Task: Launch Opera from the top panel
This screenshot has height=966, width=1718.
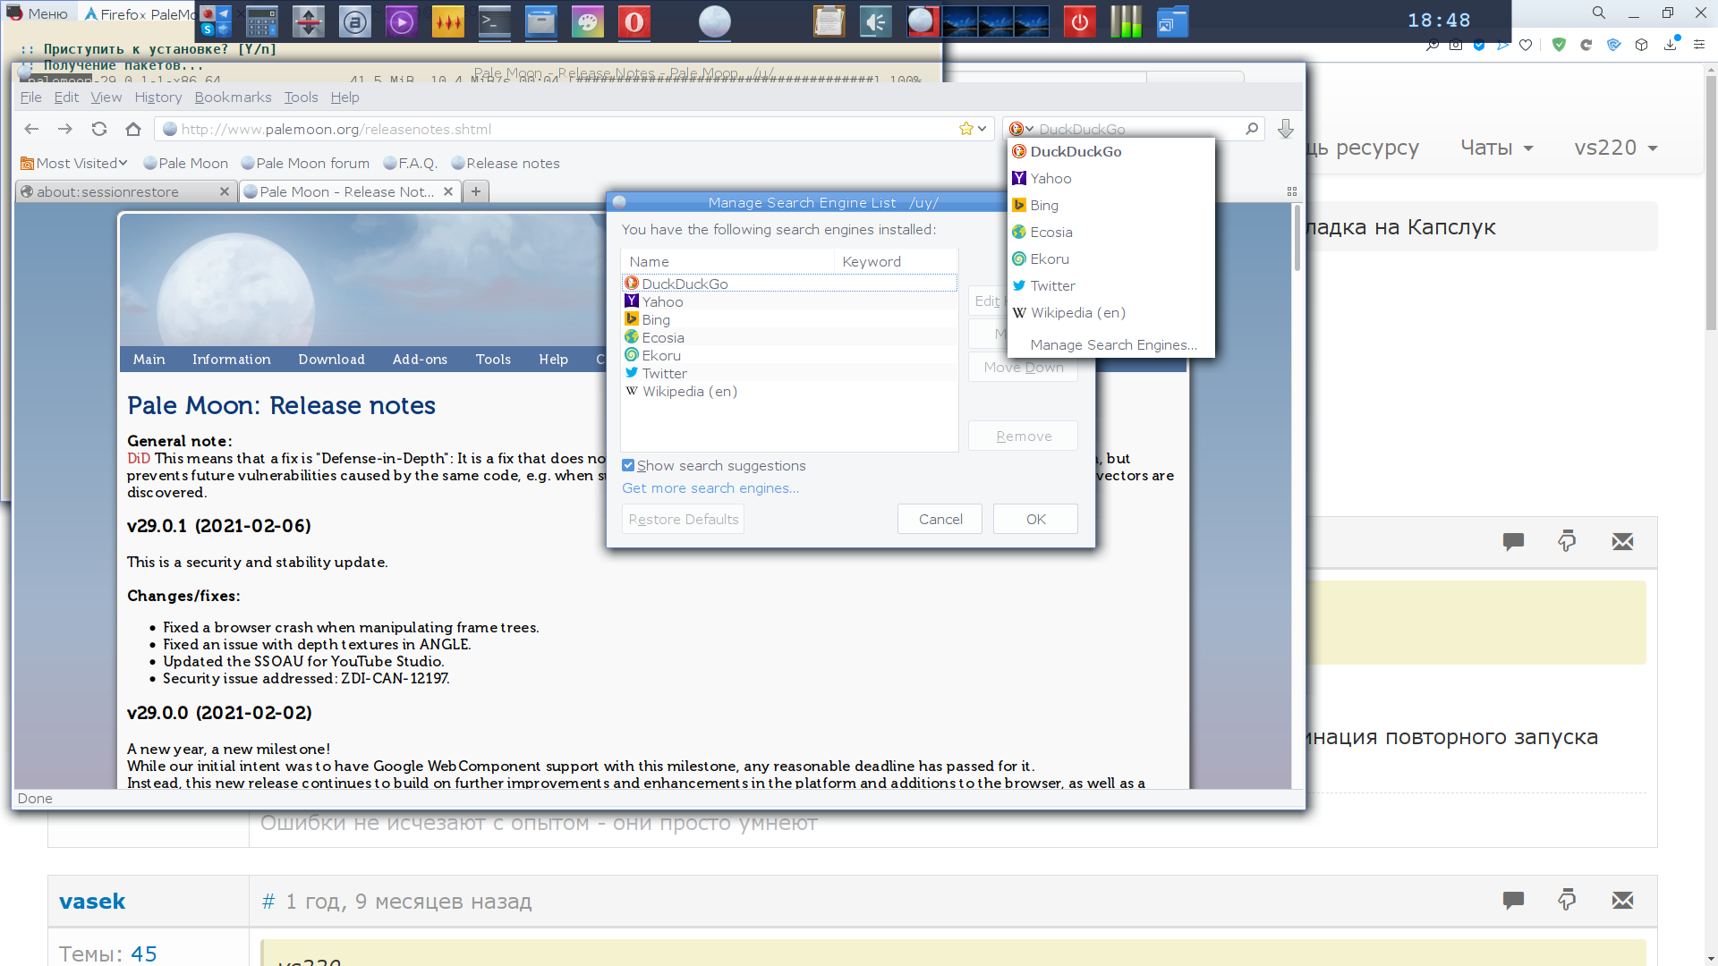Action: pyautogui.click(x=634, y=21)
